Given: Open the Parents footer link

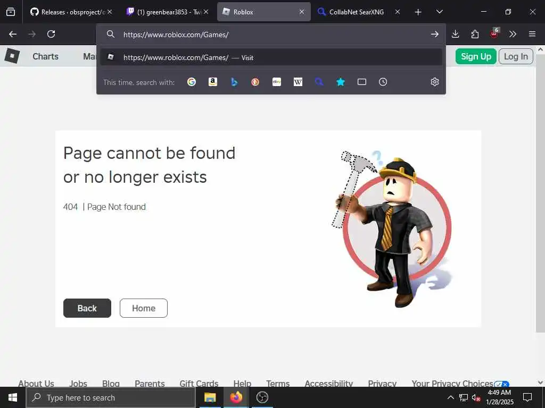Looking at the screenshot, I should (x=150, y=383).
